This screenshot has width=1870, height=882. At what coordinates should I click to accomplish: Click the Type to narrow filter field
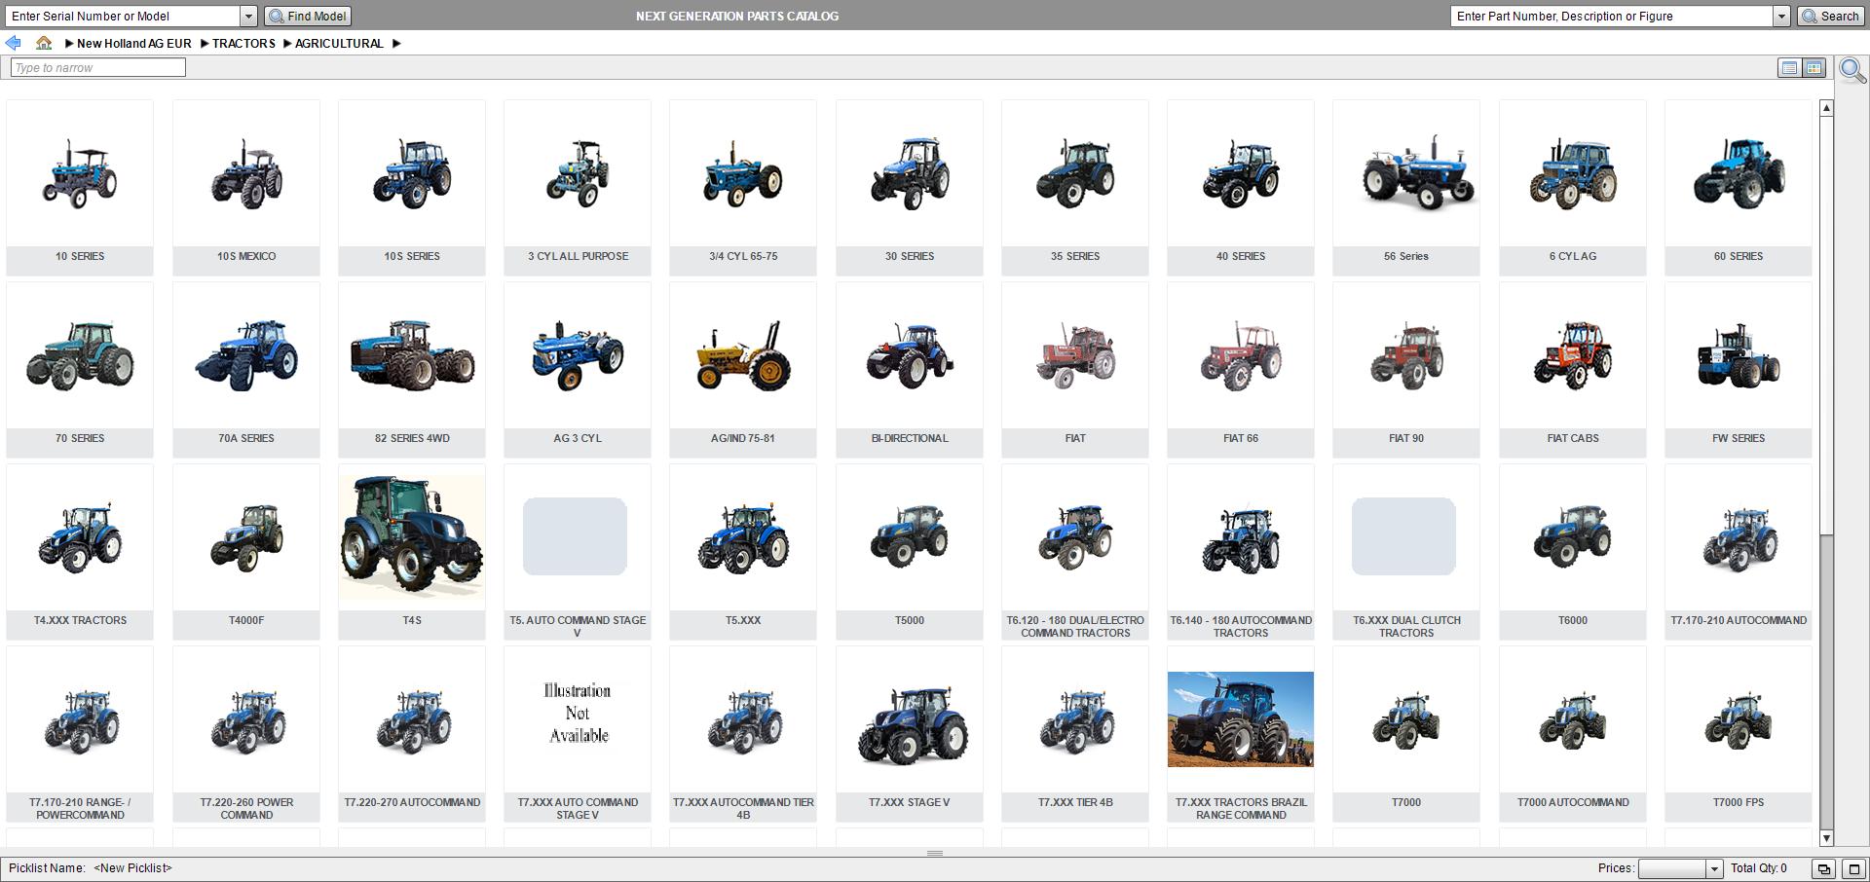(x=97, y=67)
